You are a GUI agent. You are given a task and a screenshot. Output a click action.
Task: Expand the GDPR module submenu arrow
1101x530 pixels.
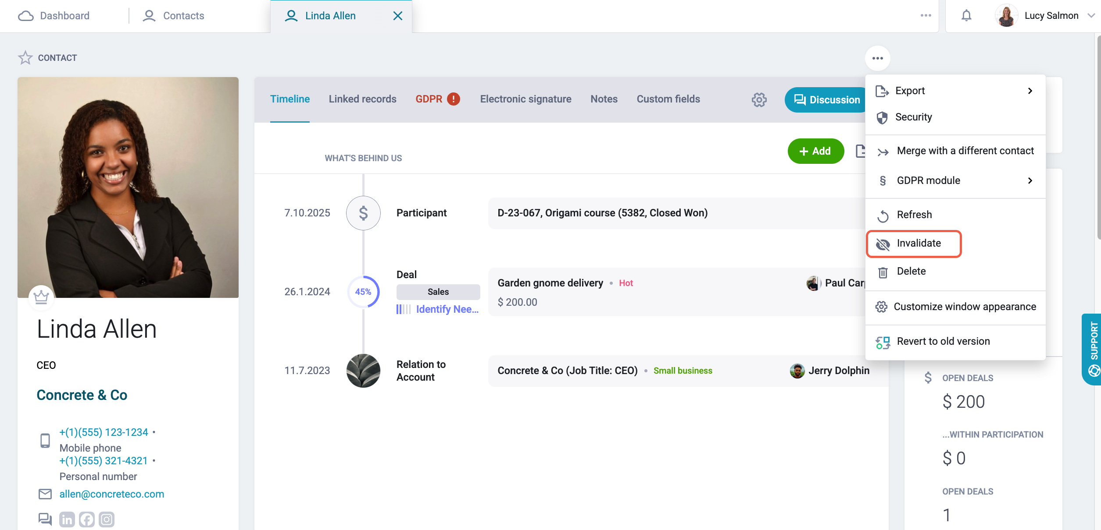point(1030,180)
